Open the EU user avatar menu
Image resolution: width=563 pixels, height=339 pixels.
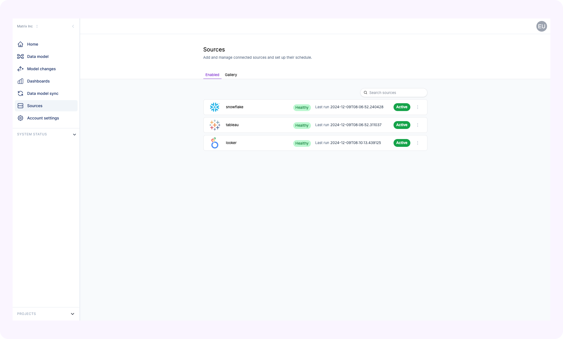[541, 26]
